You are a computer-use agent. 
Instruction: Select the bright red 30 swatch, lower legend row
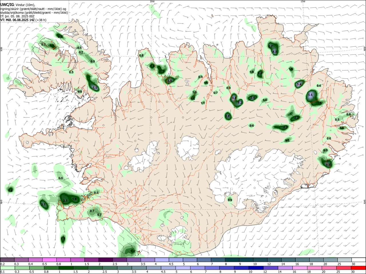click(358, 268)
